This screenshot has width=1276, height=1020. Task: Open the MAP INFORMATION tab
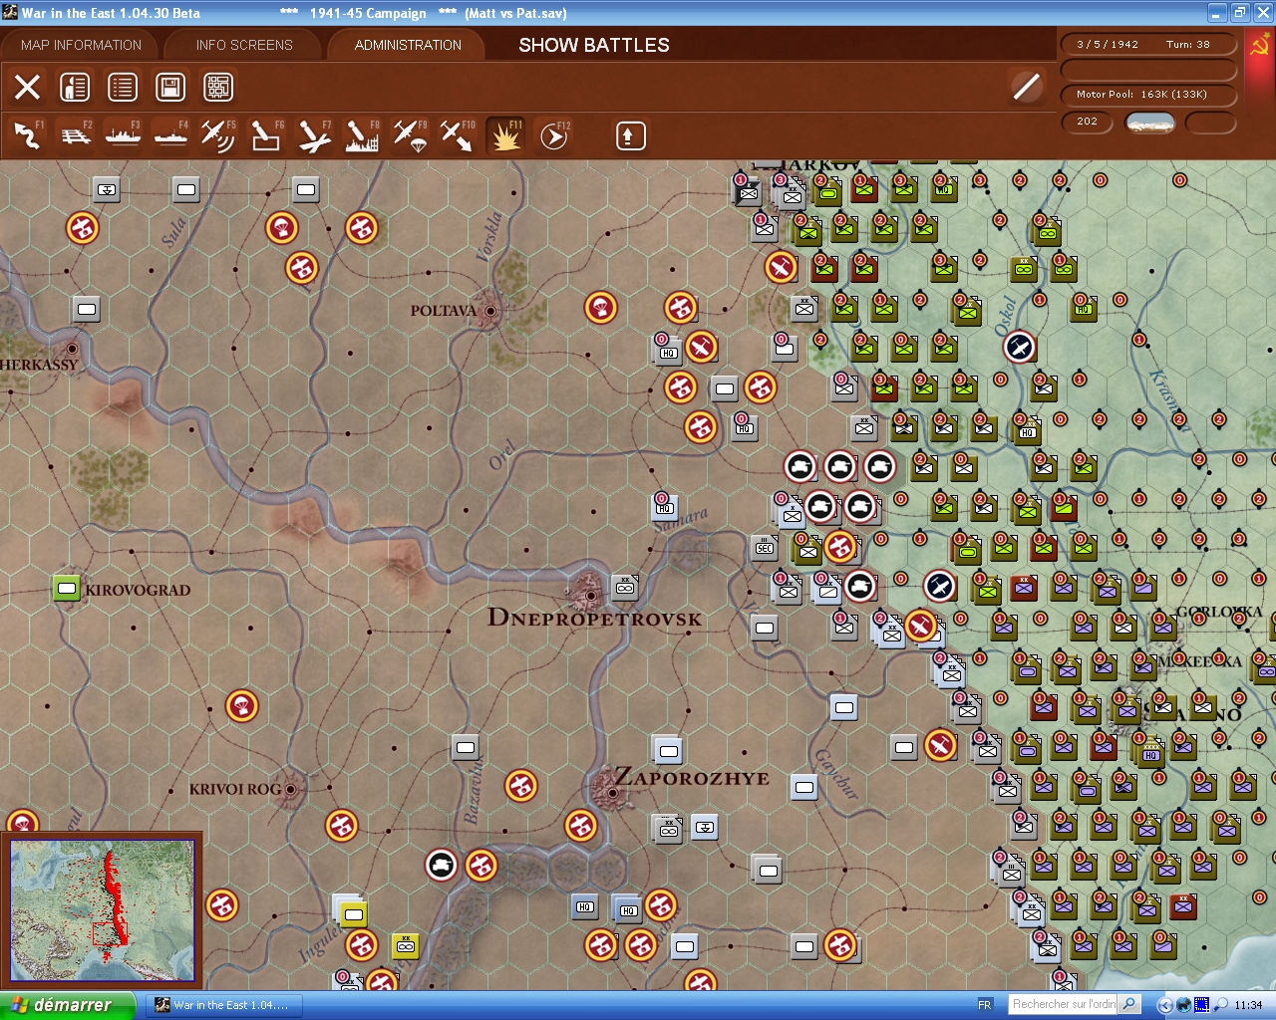pos(81,45)
